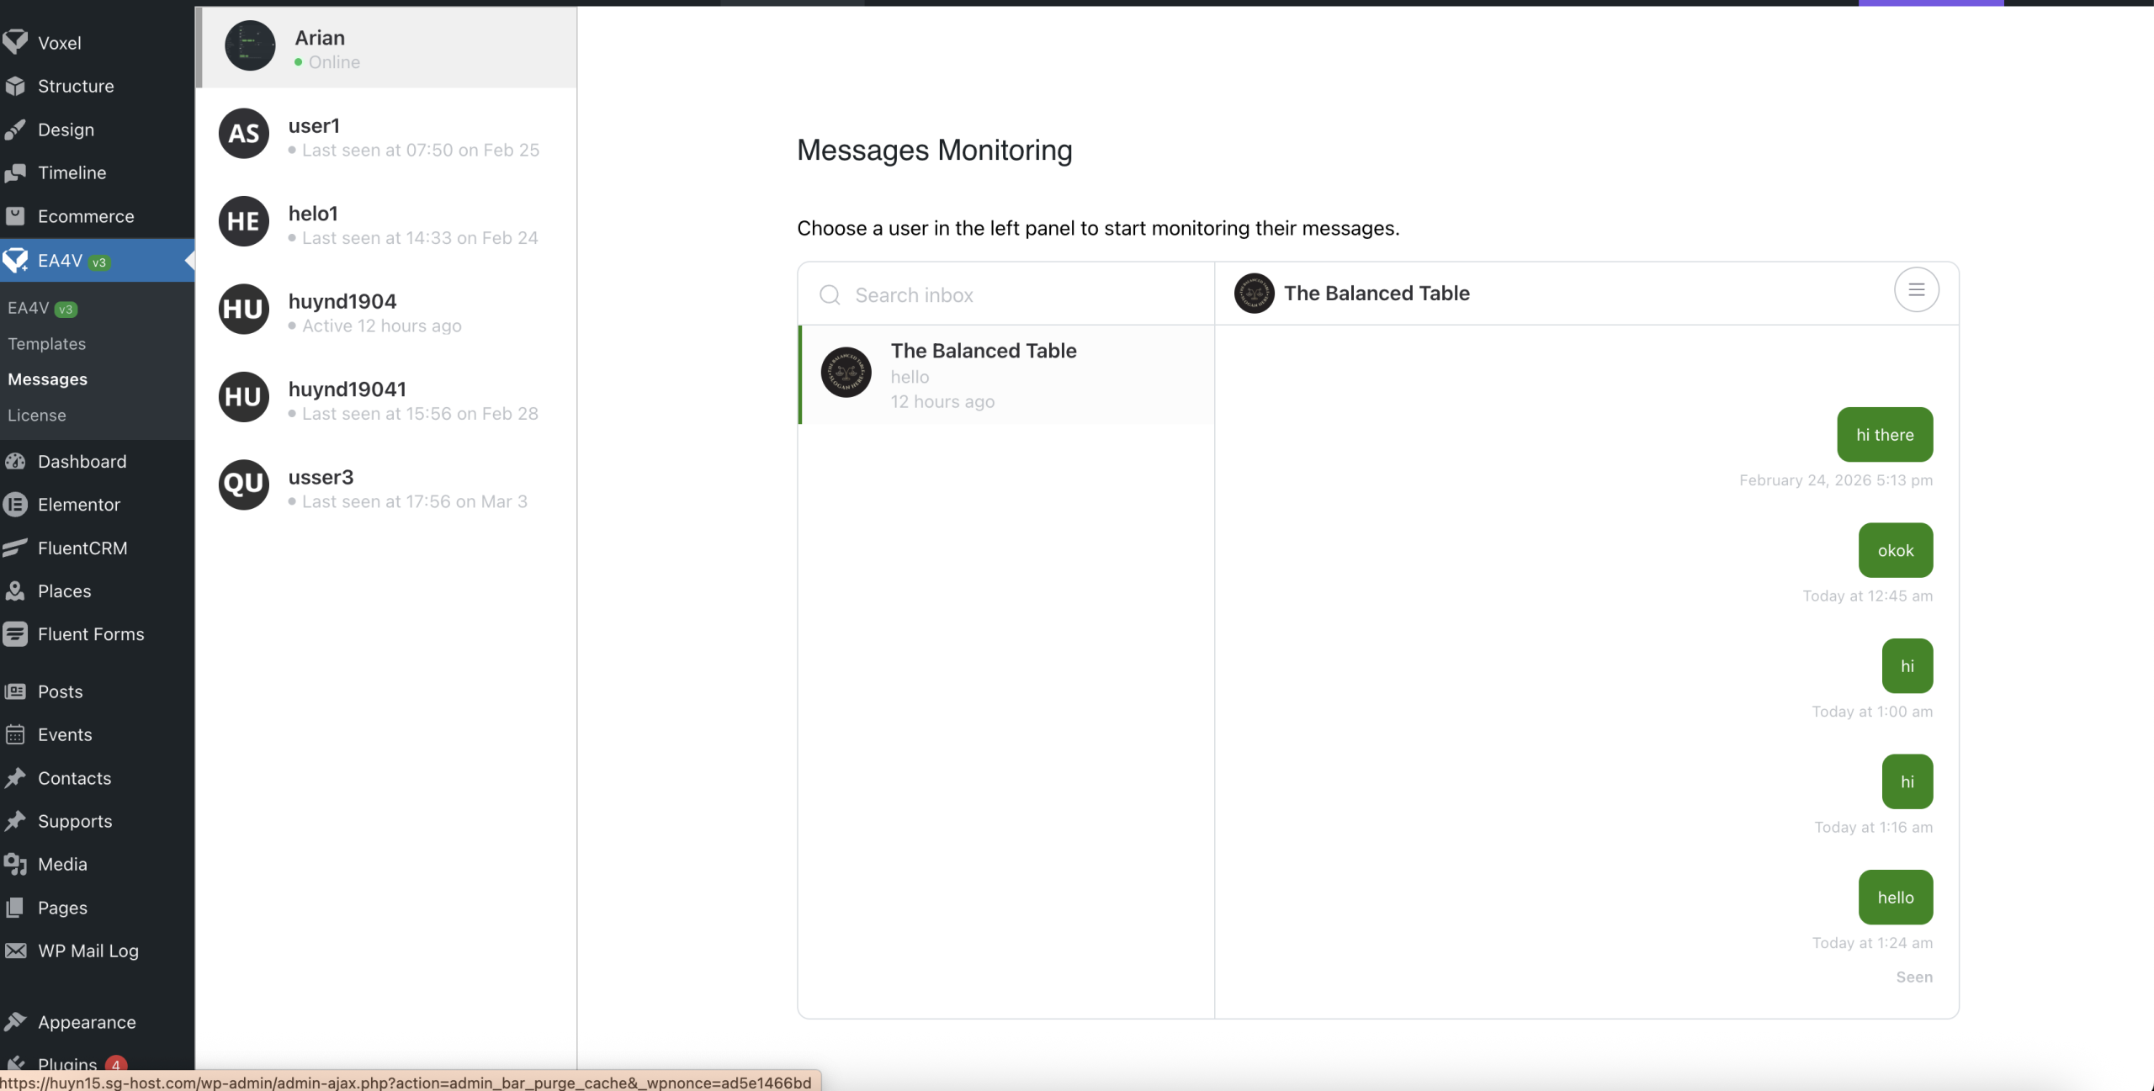Image resolution: width=2154 pixels, height=1091 pixels.
Task: Open the Ecommerce sidebar icon
Action: (15, 216)
